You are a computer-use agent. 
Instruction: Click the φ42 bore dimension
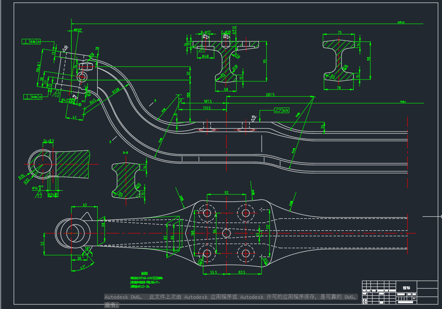pyautogui.click(x=68, y=100)
